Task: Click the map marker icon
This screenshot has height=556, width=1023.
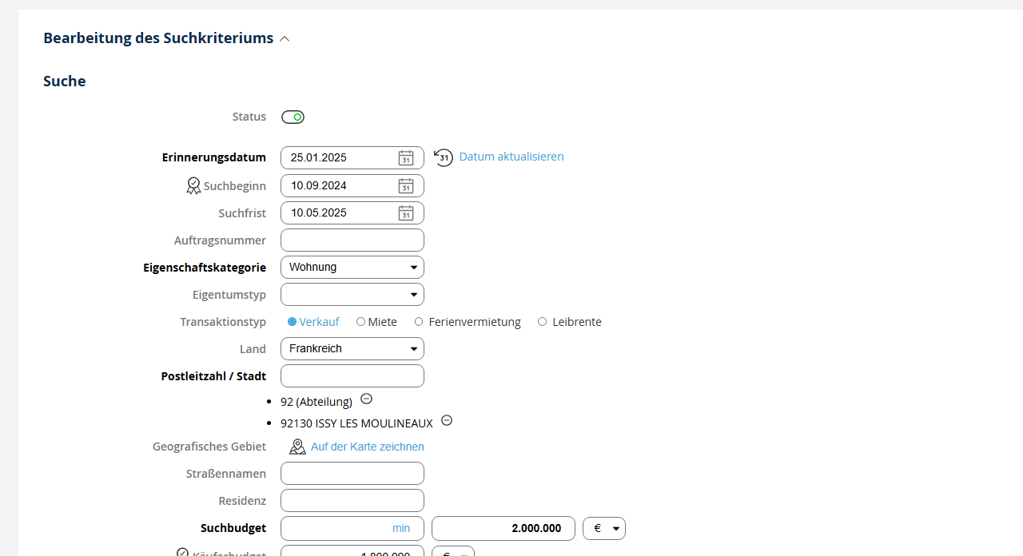Action: coord(297,447)
